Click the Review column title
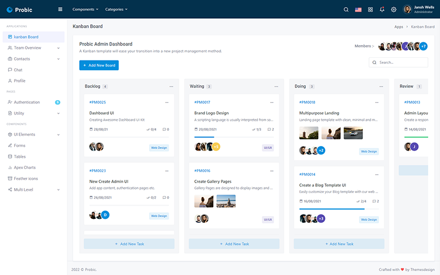 (x=406, y=86)
